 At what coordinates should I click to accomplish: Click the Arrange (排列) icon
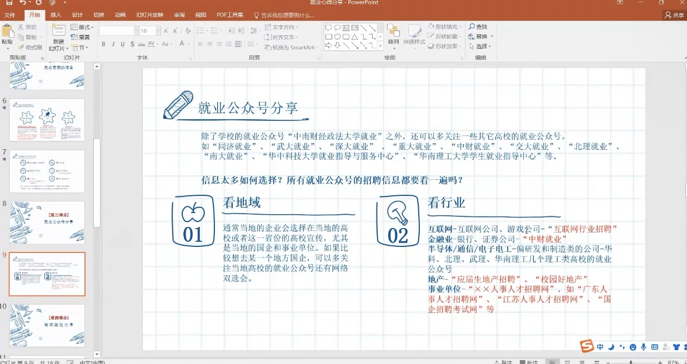coord(393,31)
